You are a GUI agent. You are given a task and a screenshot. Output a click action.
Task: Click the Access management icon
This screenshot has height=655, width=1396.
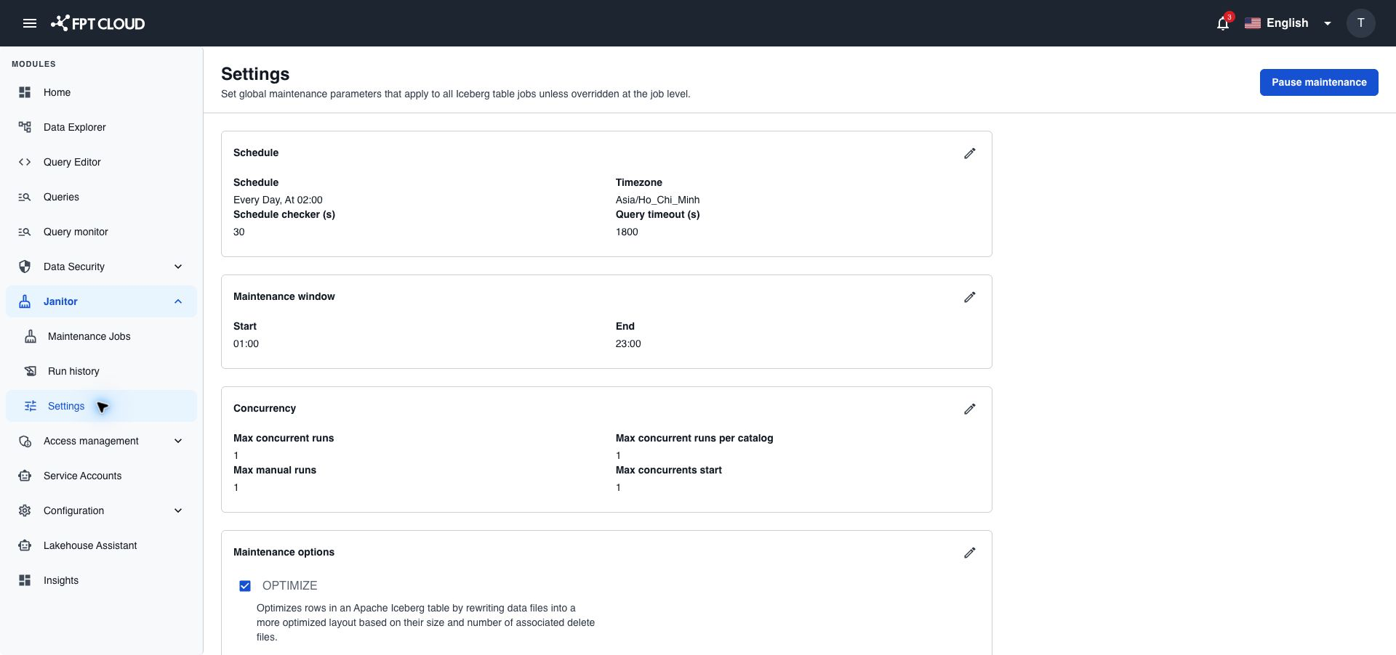[25, 441]
